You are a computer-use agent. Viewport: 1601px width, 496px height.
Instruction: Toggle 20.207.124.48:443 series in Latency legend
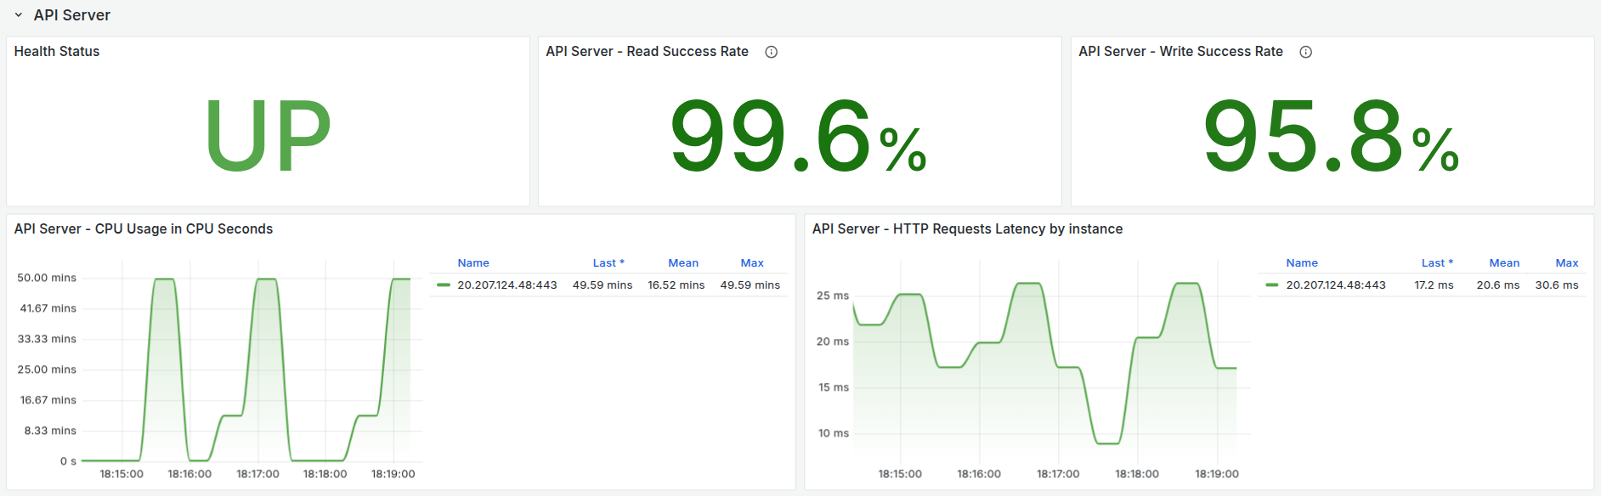point(1335,285)
